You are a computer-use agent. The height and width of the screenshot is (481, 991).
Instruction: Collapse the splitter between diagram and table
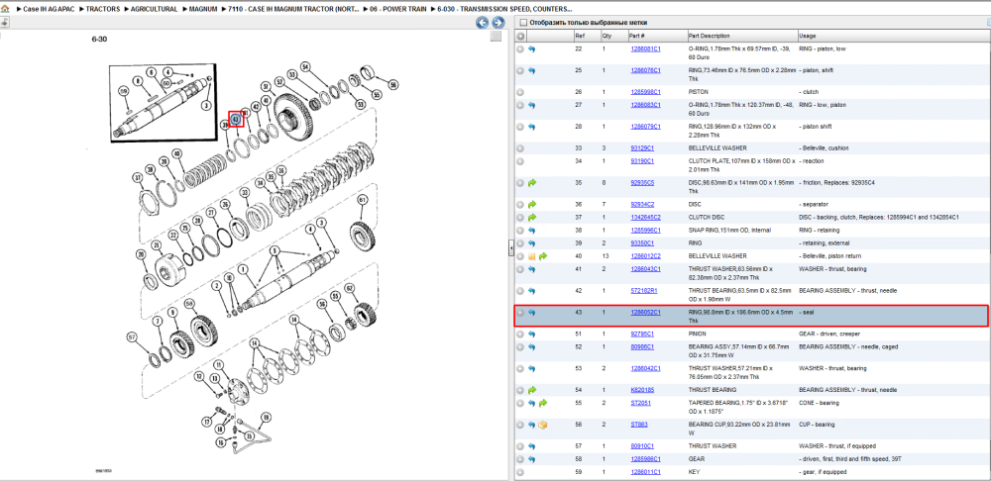[510, 248]
